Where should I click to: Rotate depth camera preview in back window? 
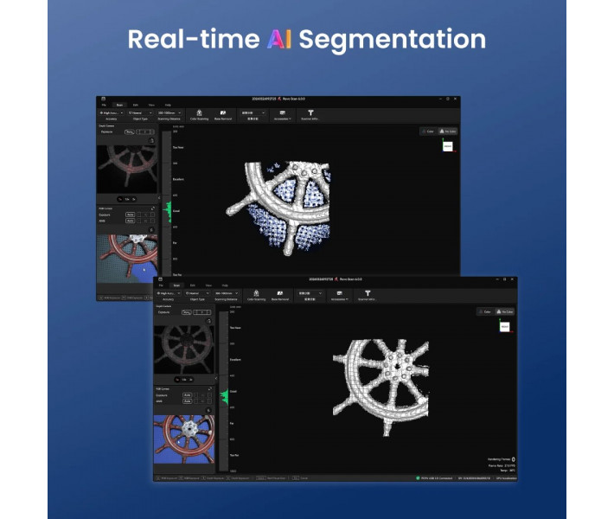coord(151,141)
